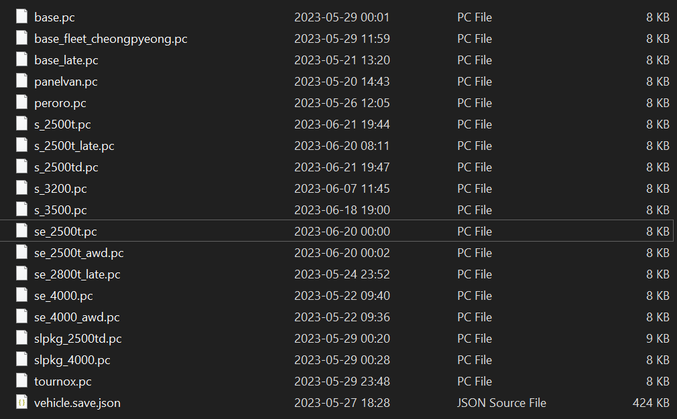Select the slpkg_4000.pc file name
The width and height of the screenshot is (677, 419).
[x=72, y=360]
